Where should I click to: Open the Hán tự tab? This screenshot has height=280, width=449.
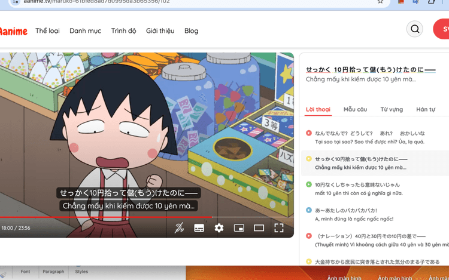pos(426,110)
